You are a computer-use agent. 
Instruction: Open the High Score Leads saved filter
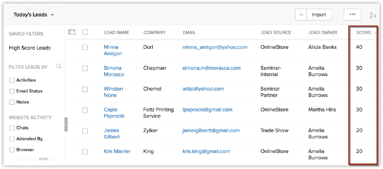[30, 48]
